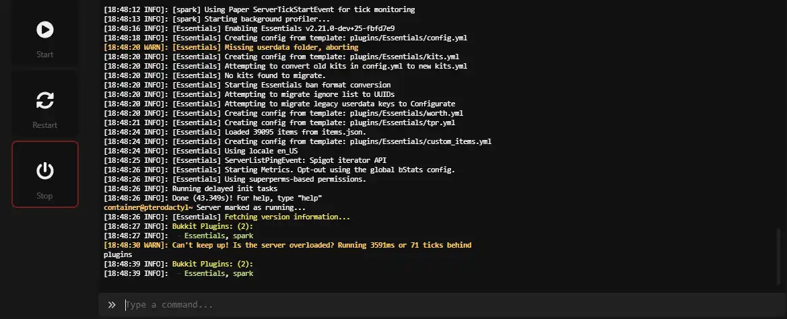Click the Stop power icon
The height and width of the screenshot is (319, 787).
(44, 171)
